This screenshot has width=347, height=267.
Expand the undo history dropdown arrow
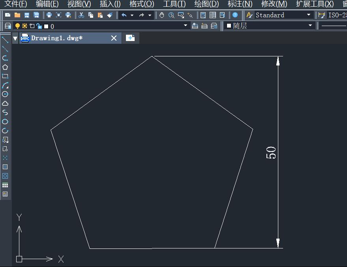click(132, 15)
